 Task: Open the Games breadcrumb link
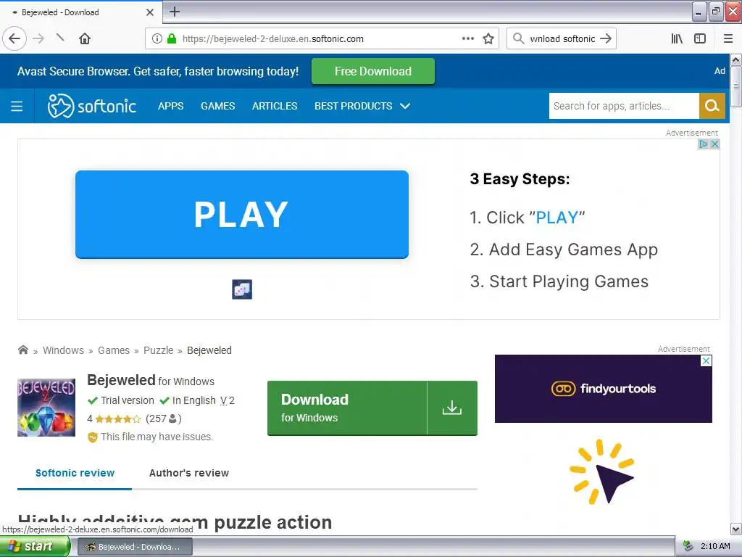114,350
